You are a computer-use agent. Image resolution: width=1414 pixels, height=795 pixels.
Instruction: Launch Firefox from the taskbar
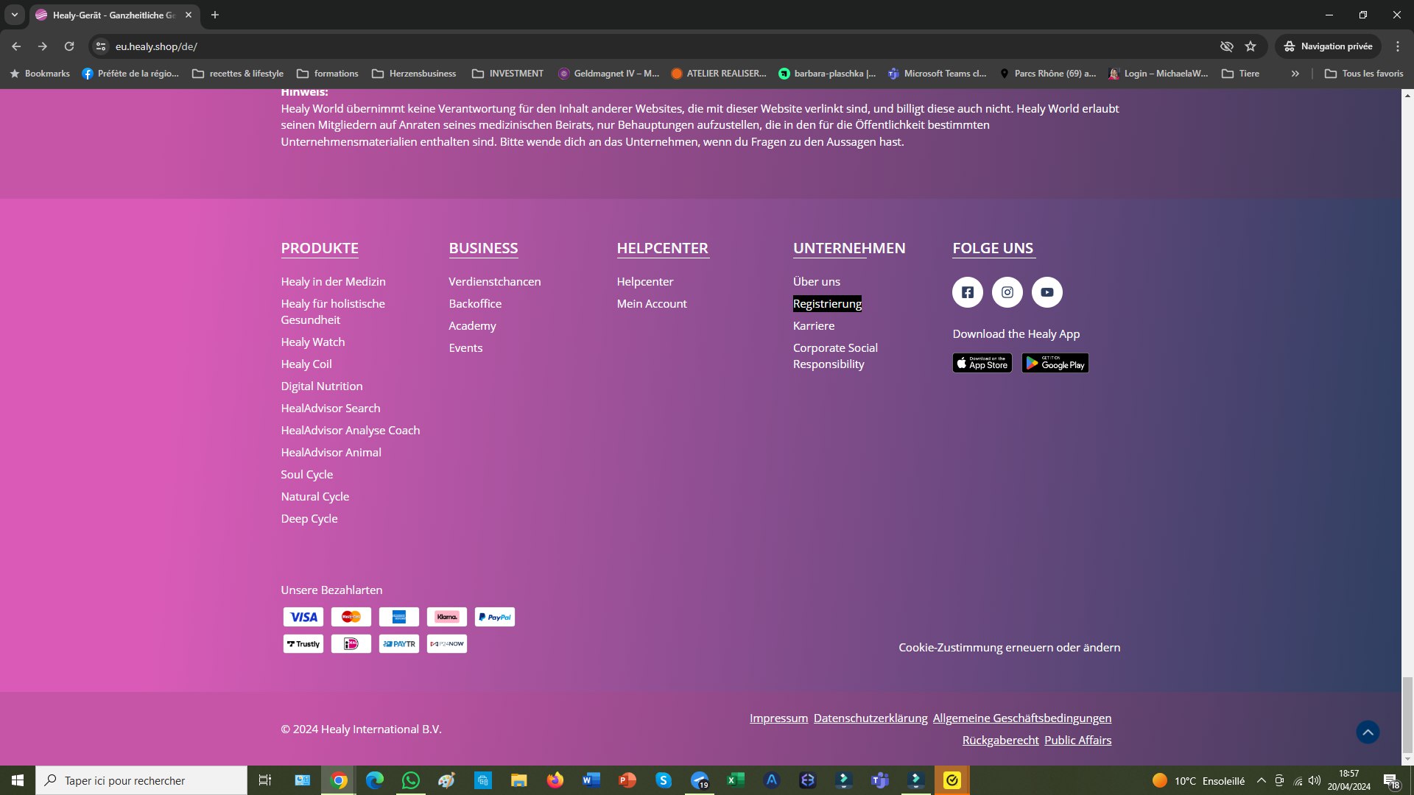coord(555,780)
